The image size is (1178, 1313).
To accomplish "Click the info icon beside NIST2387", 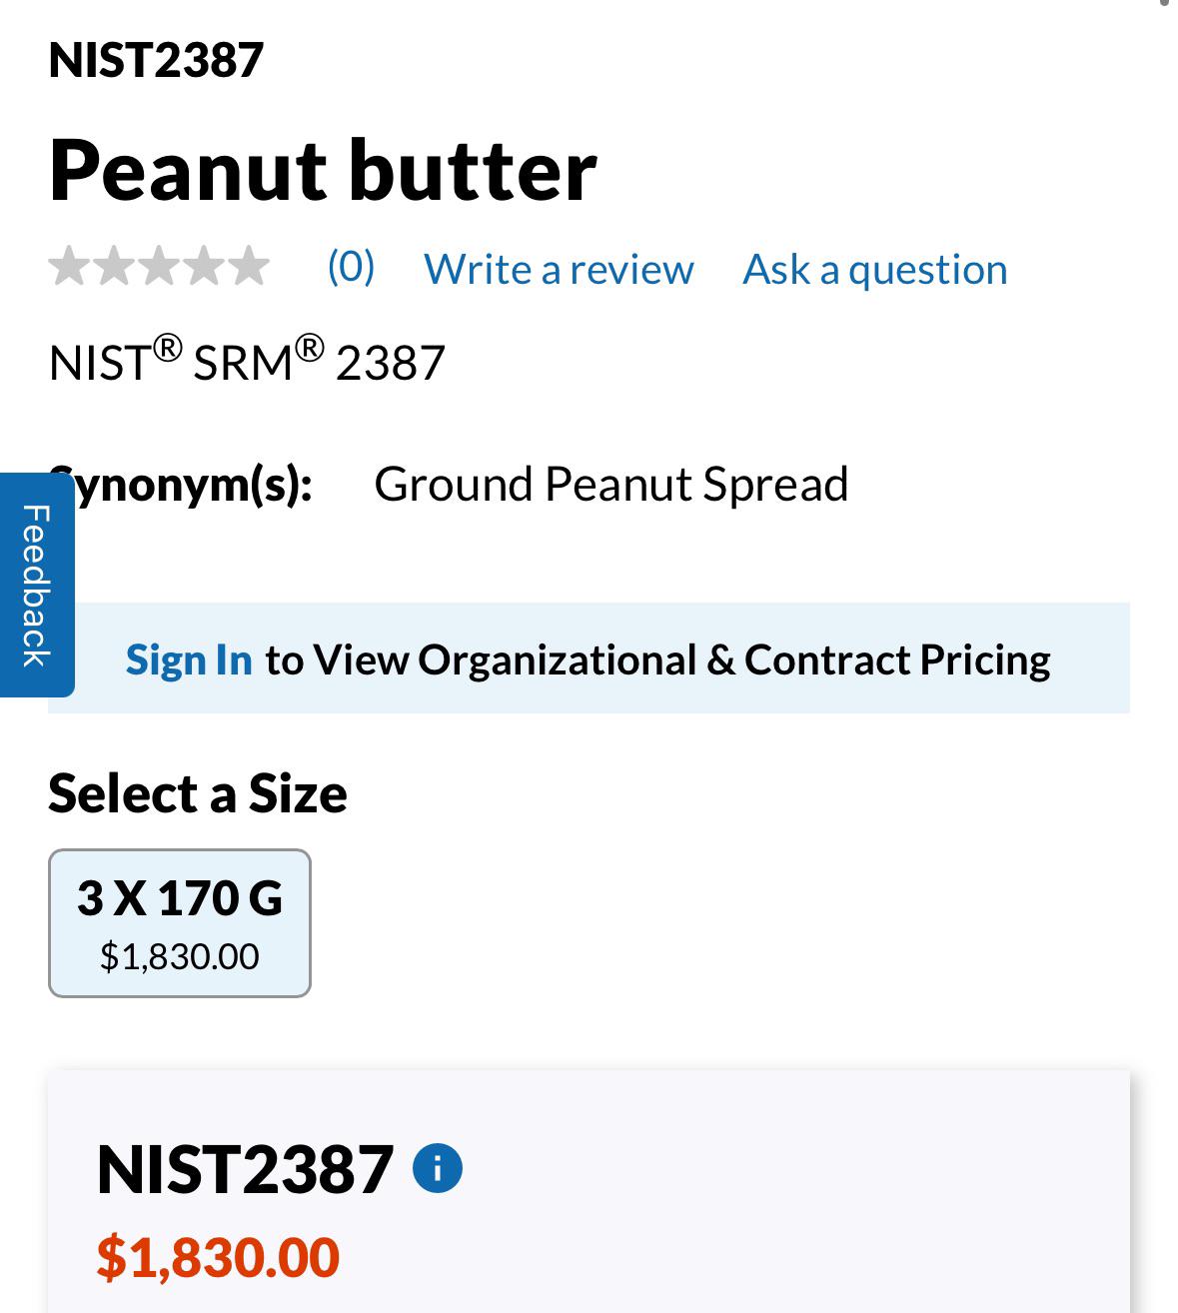I will point(438,1168).
